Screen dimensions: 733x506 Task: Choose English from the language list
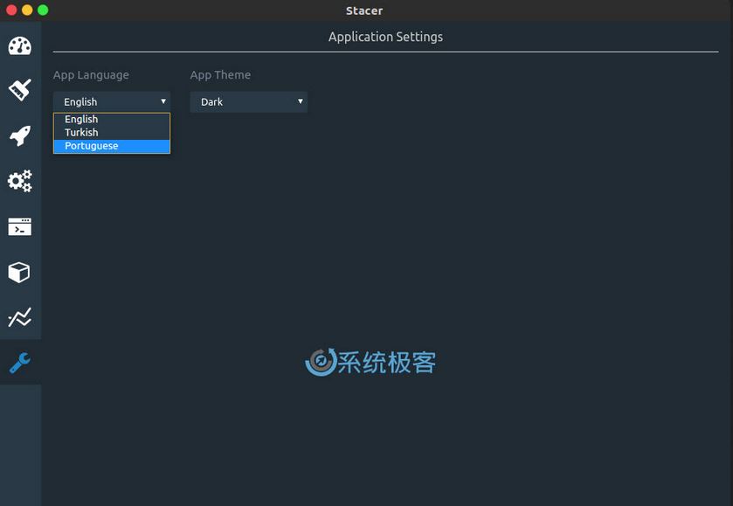click(x=81, y=119)
